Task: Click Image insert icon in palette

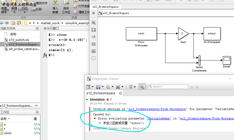Action: tap(94, 51)
